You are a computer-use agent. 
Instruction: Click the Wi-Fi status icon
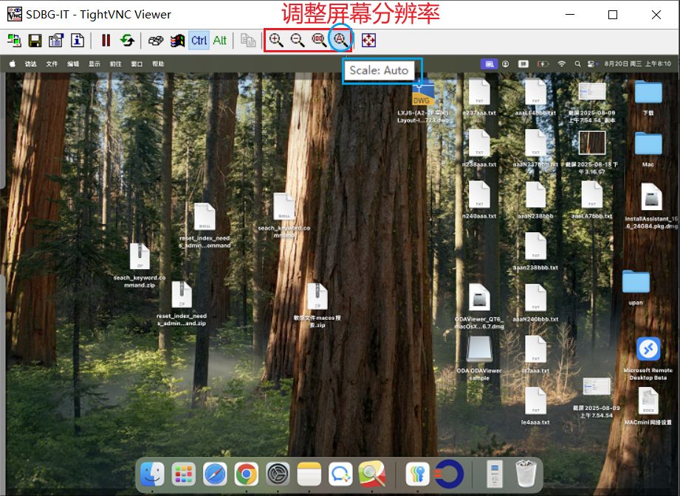pos(562,64)
